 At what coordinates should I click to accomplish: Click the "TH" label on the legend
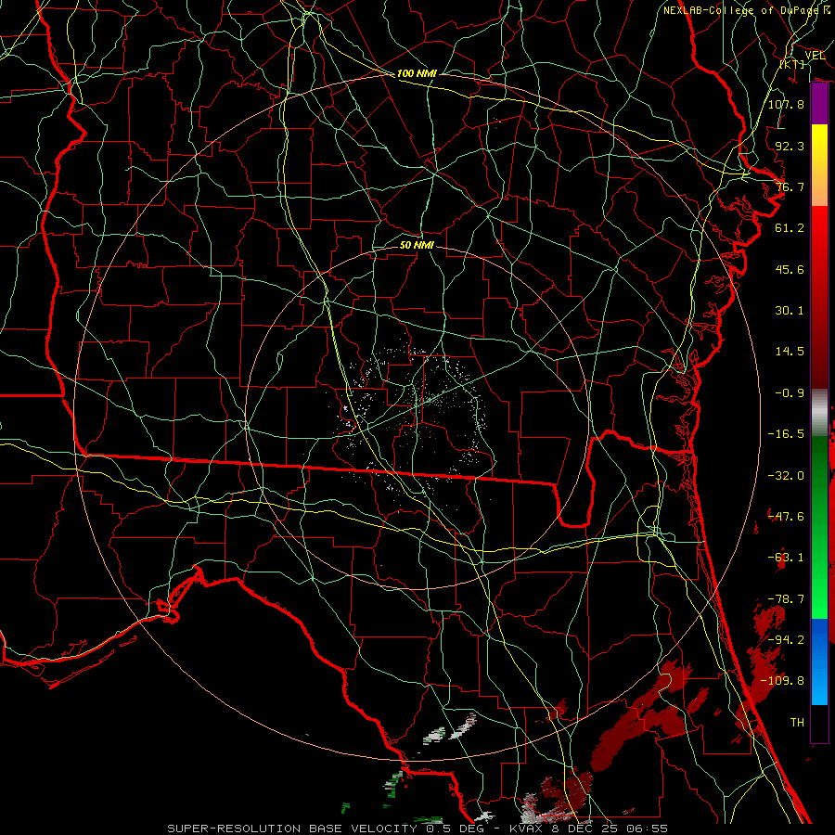pos(797,723)
